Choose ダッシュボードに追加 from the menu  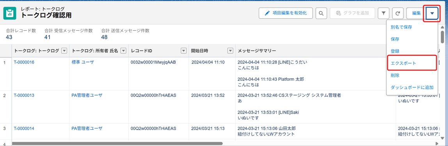point(412,87)
